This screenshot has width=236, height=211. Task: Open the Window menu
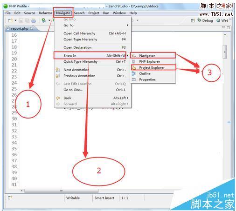(119, 13)
